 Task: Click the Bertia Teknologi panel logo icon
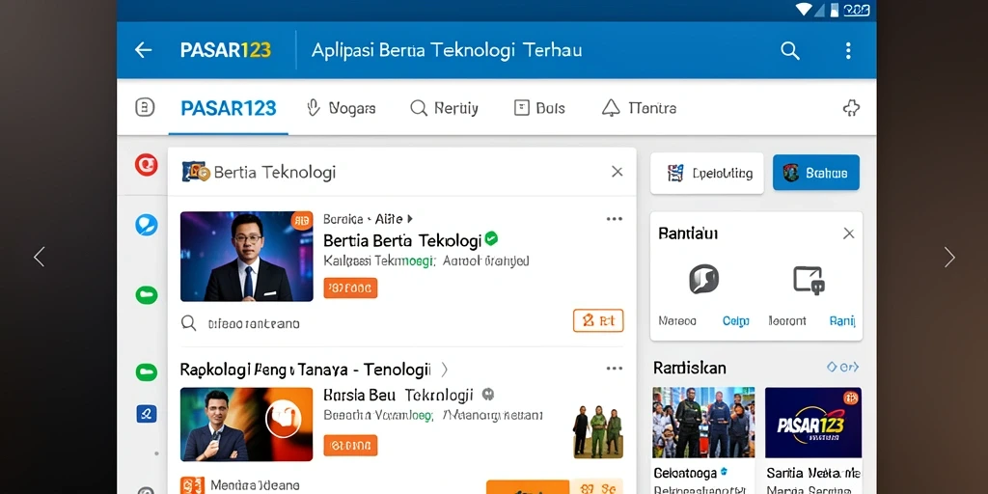point(195,172)
